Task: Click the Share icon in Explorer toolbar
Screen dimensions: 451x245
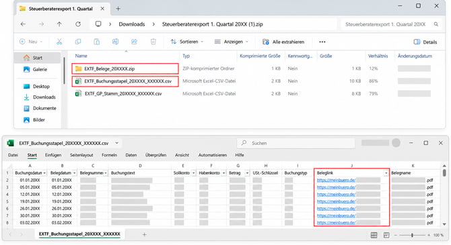Action: click(x=134, y=42)
